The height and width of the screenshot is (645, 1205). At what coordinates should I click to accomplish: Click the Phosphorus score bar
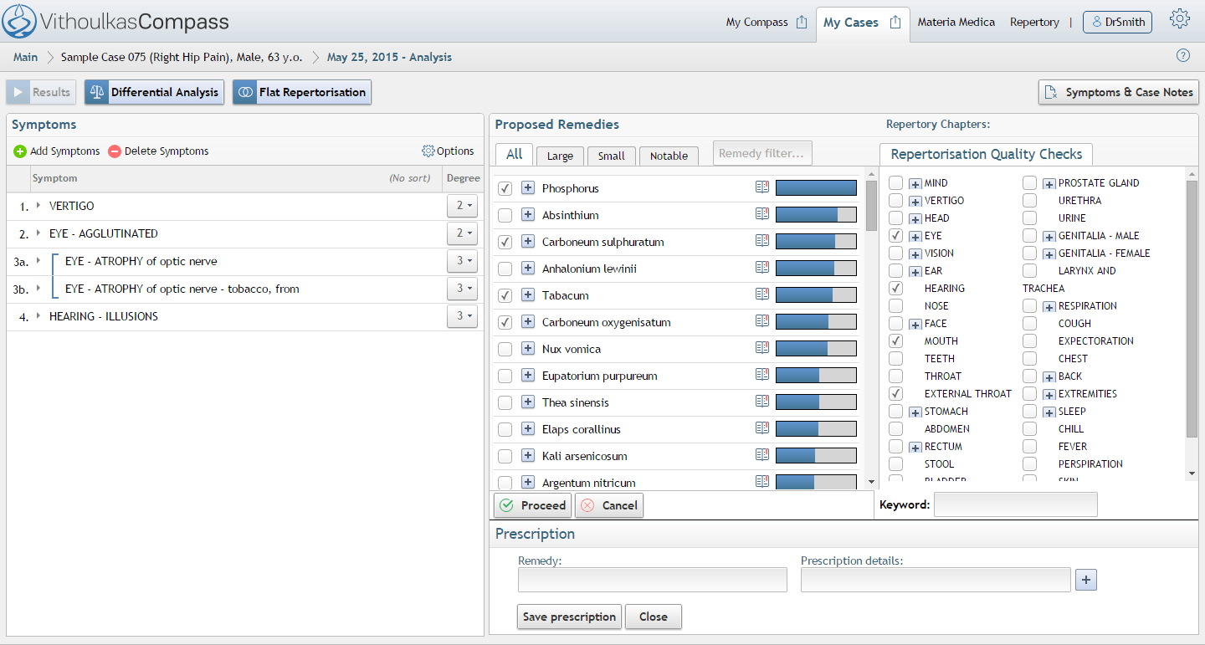tap(816, 188)
